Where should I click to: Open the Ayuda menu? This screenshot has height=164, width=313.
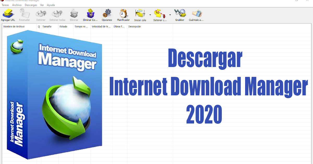point(51,5)
